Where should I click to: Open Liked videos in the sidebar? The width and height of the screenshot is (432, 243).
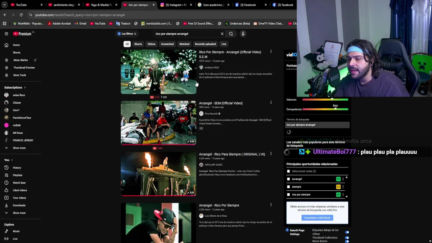(x=21, y=190)
